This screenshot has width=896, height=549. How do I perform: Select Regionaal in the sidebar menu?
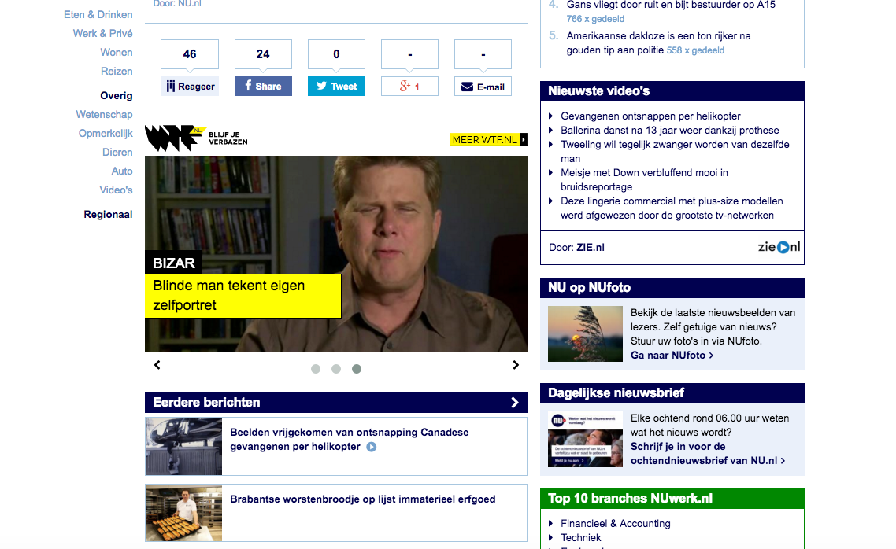108,215
